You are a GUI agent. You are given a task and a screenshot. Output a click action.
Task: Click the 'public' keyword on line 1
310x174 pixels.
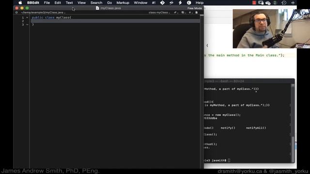(x=38, y=17)
